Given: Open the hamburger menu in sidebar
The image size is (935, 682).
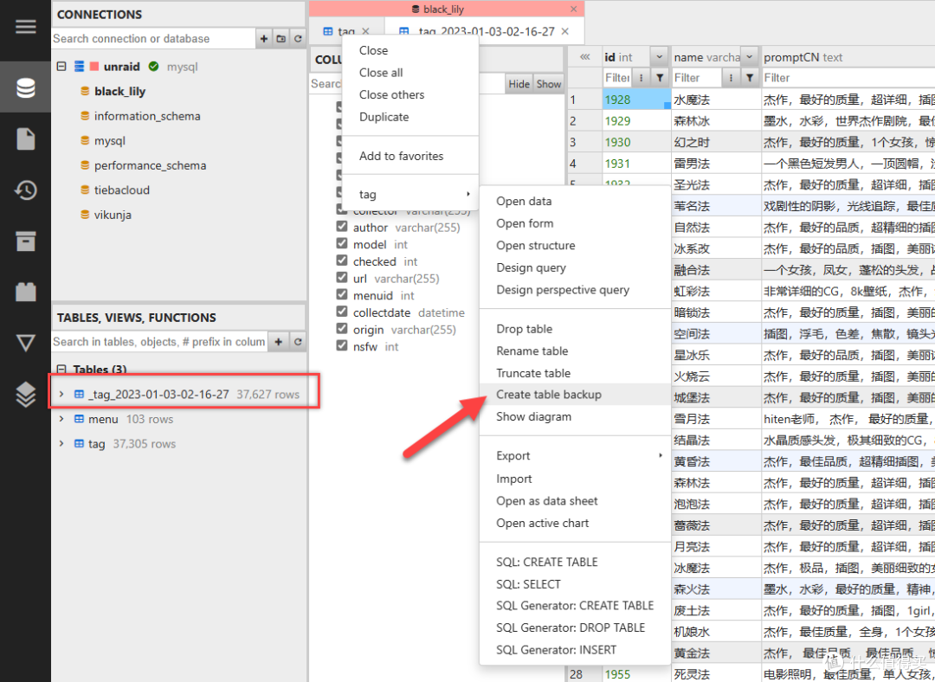Looking at the screenshot, I should pyautogui.click(x=25, y=26).
